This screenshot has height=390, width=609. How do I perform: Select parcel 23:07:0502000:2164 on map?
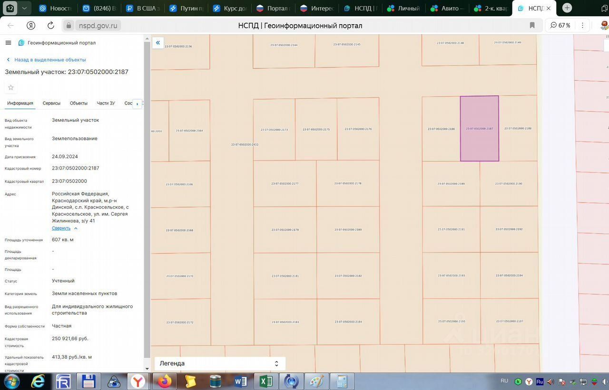[189, 131]
